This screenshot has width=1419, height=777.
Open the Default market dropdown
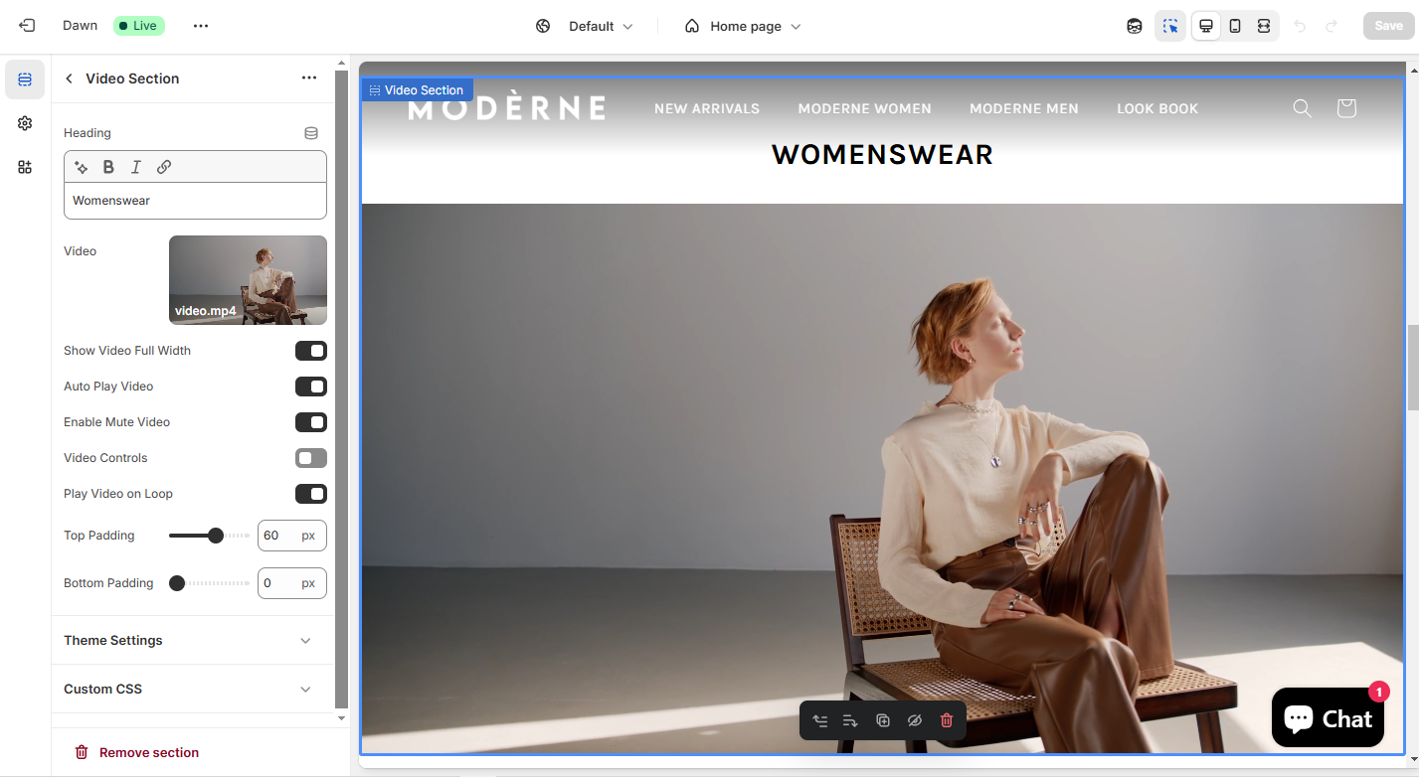[594, 26]
